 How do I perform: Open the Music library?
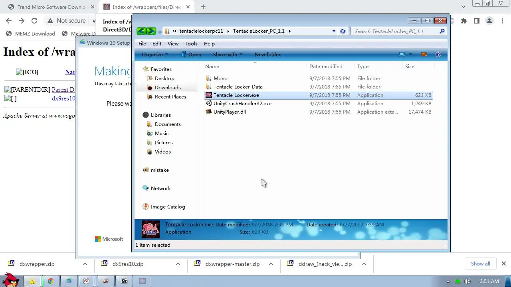161,134
